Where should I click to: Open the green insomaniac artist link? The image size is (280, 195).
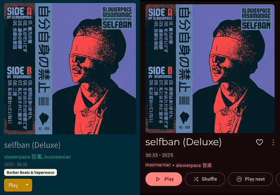(58, 157)
